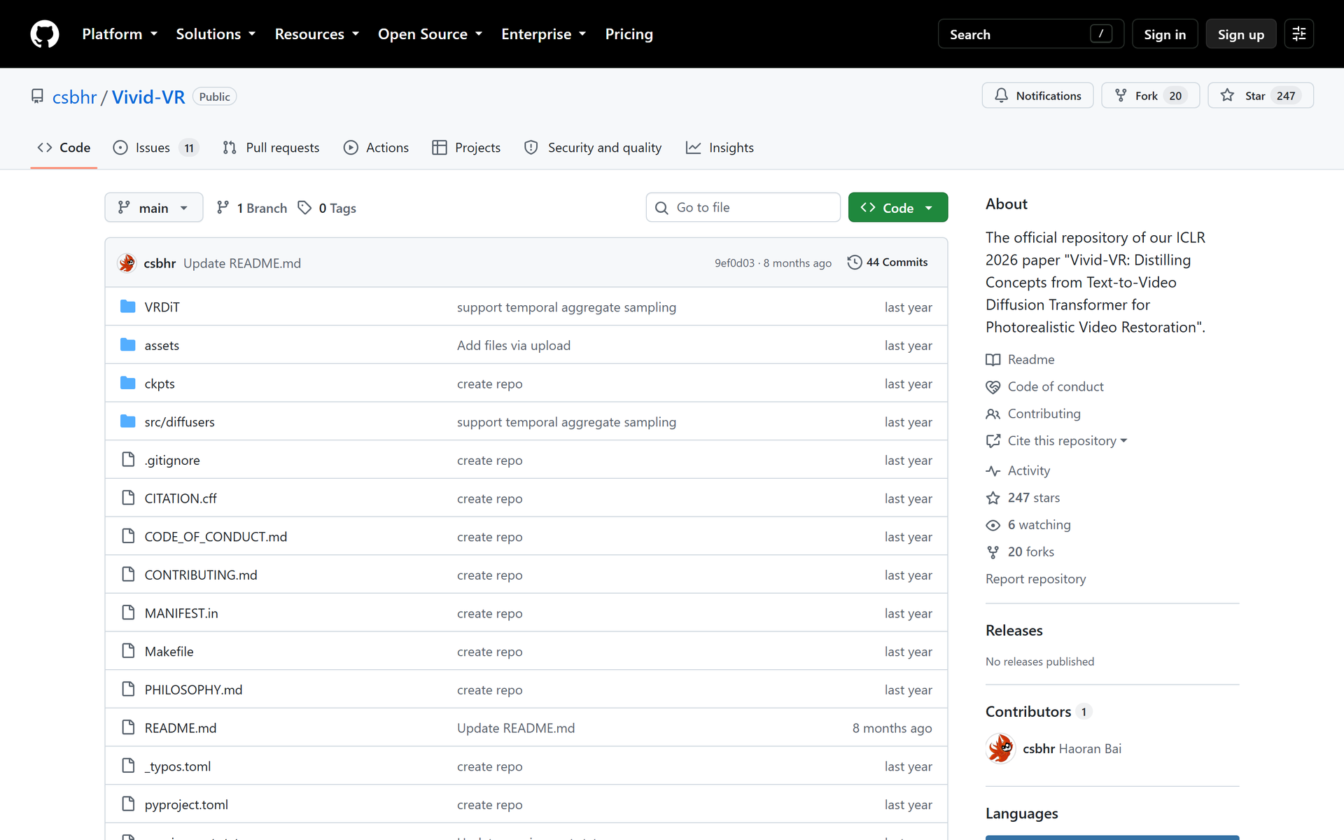Click the Notifications bell button
The height and width of the screenshot is (840, 1344).
tap(1037, 95)
